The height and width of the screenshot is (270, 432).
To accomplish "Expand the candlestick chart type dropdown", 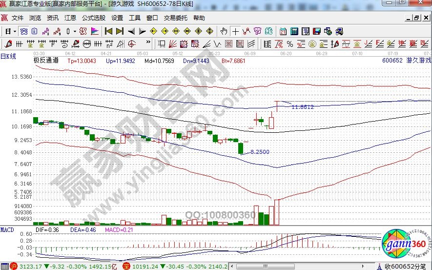I will click(x=74, y=31).
